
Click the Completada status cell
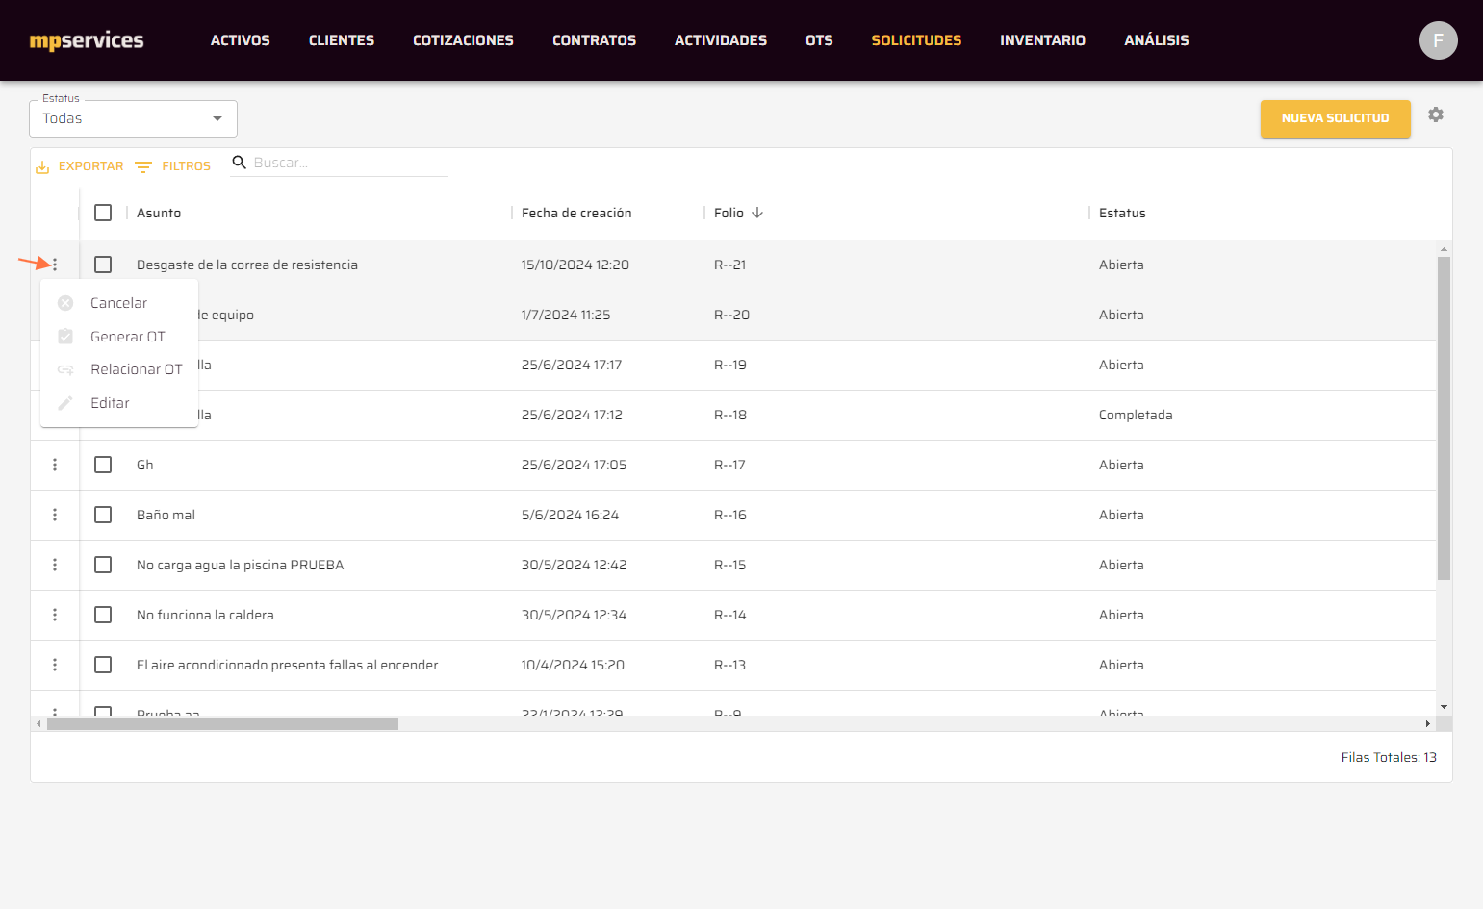point(1136,415)
